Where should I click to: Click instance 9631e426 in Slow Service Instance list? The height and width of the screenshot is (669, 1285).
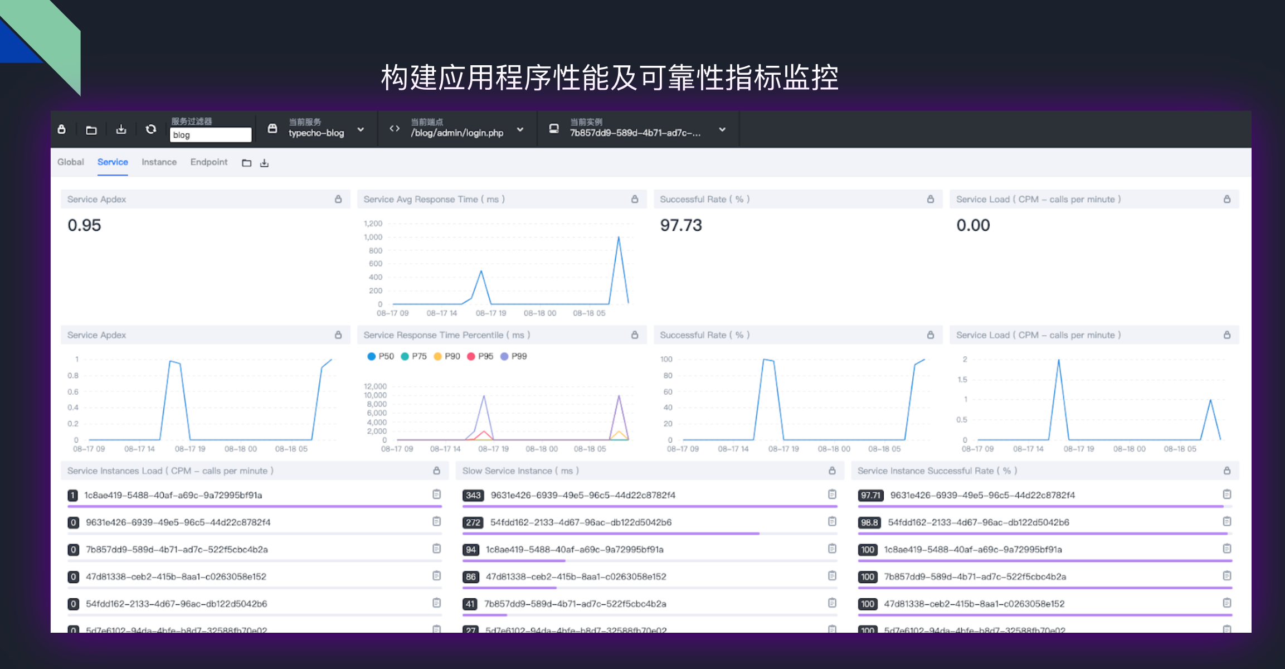coord(582,495)
